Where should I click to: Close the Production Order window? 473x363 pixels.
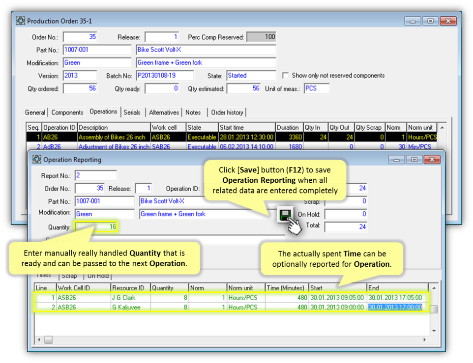(448, 21)
